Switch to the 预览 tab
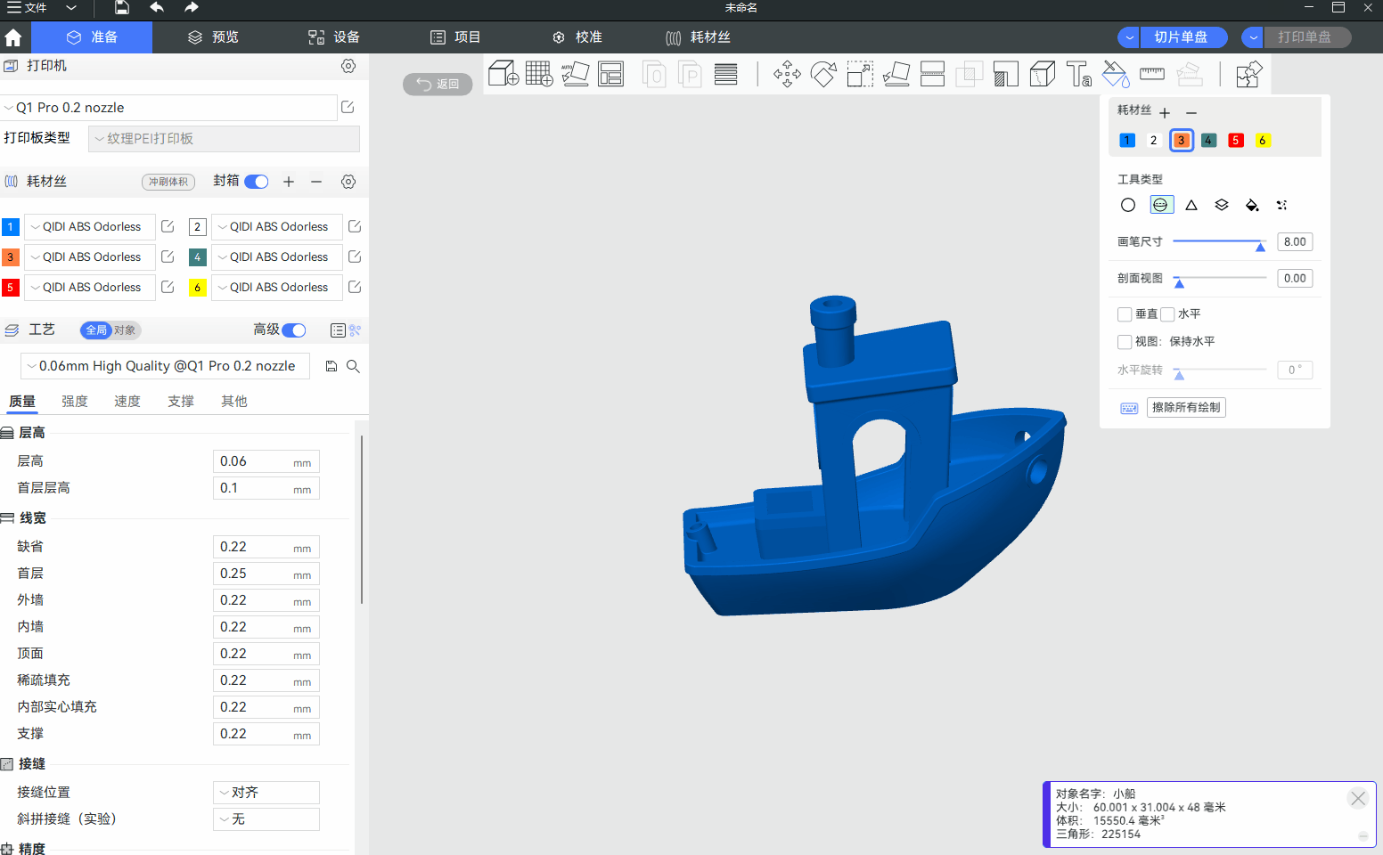This screenshot has width=1383, height=855. point(213,37)
